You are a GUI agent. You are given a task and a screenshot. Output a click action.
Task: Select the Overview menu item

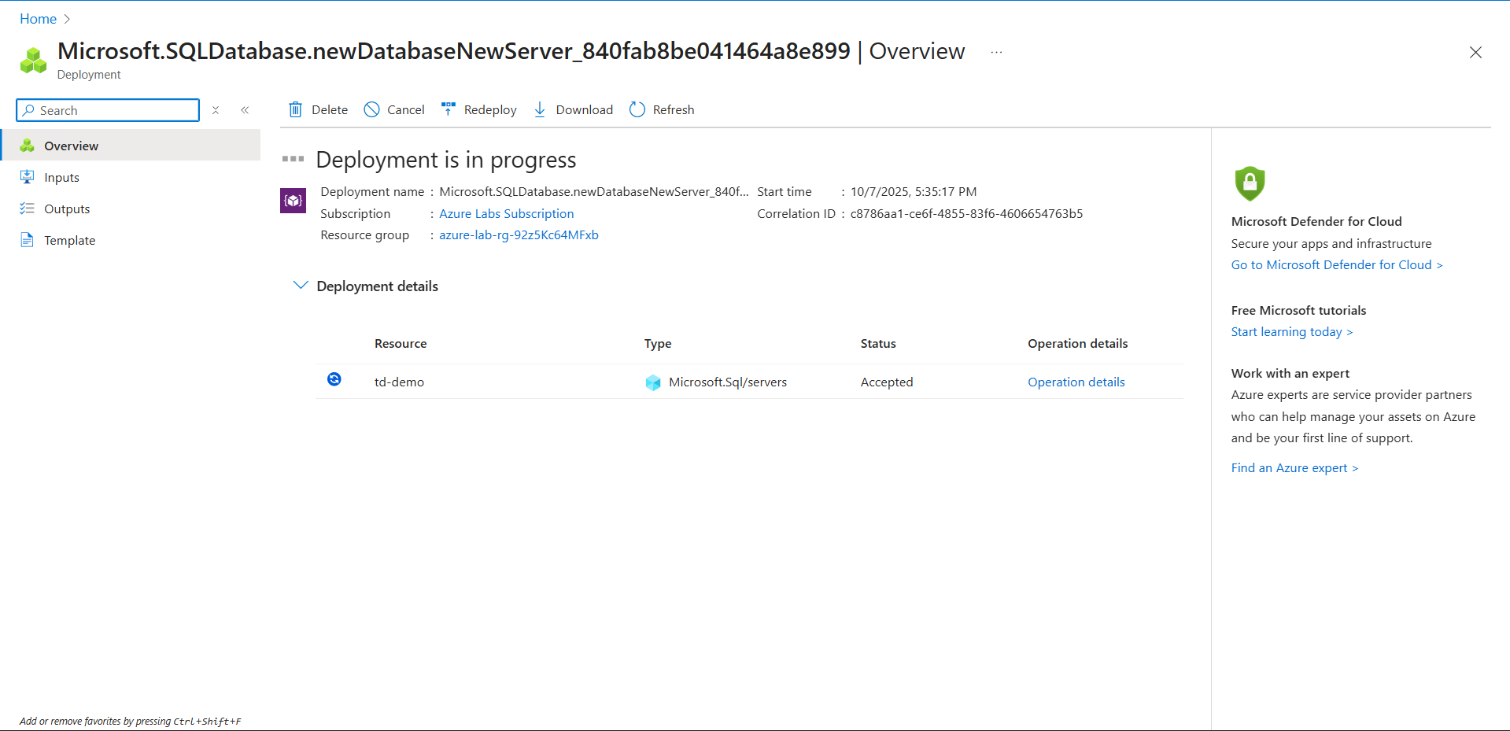pyautogui.click(x=71, y=146)
